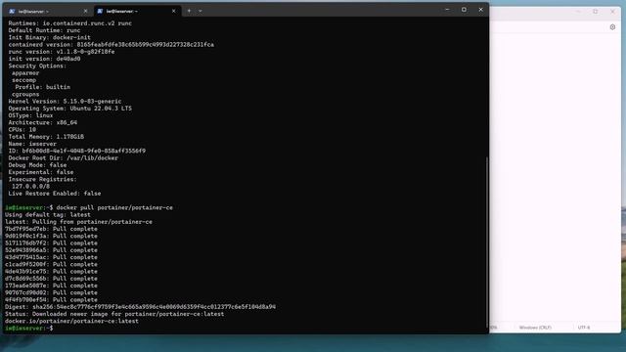This screenshot has width=626, height=352.
Task: Click the Digest sha256 line
Action: click(140, 307)
